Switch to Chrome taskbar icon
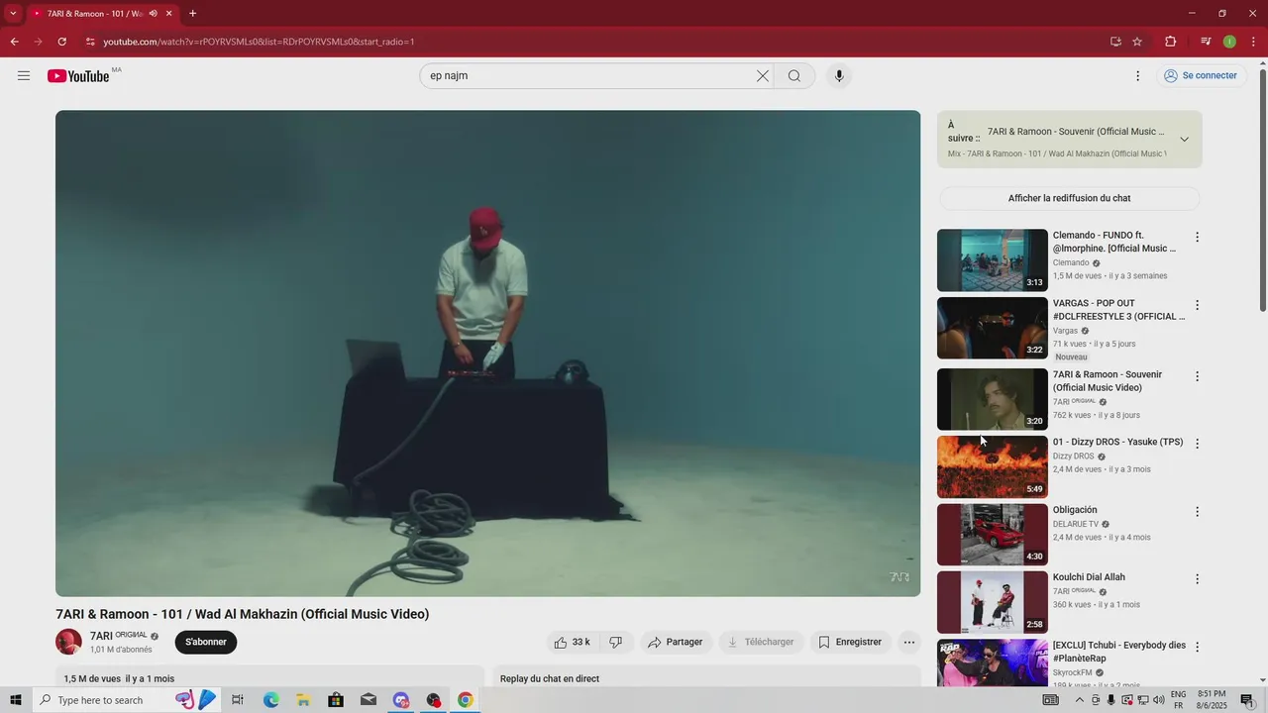Image resolution: width=1268 pixels, height=713 pixels. [x=465, y=700]
